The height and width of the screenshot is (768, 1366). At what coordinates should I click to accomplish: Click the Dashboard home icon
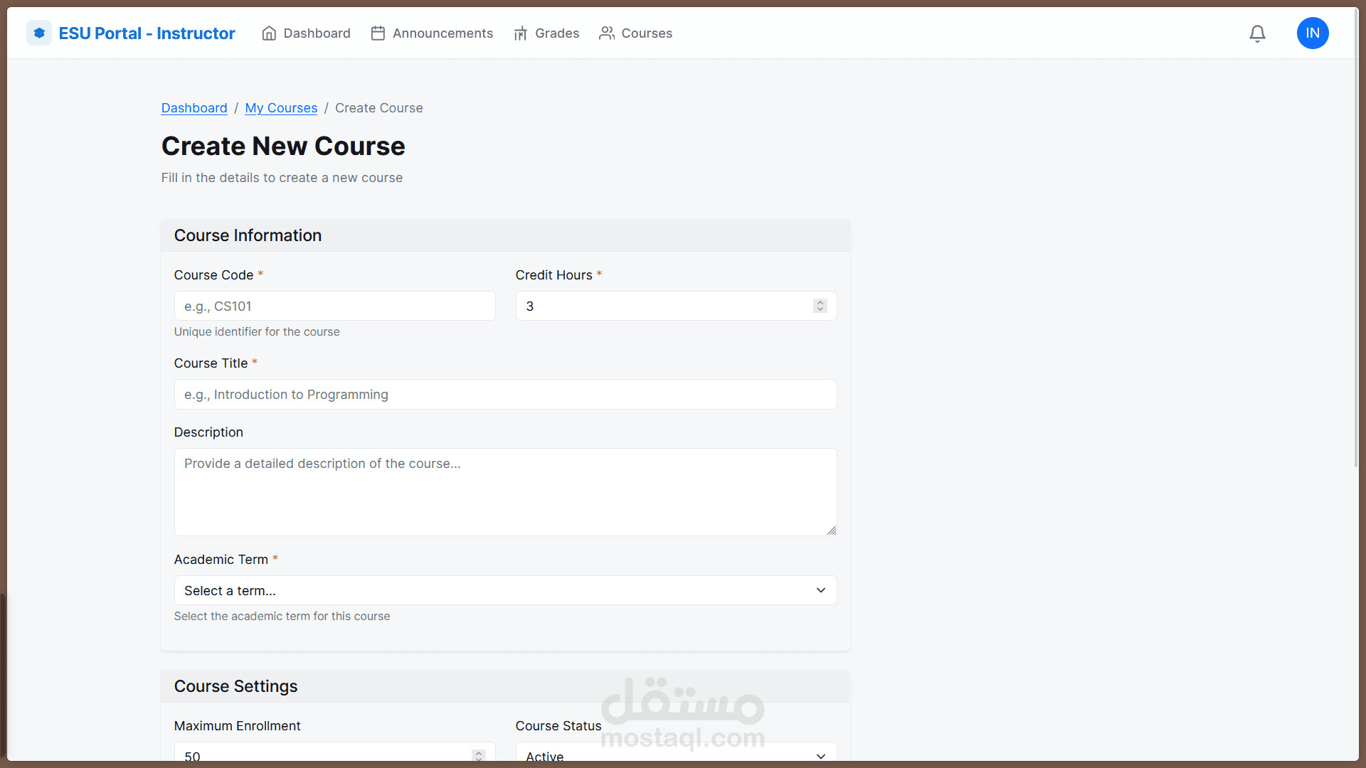point(269,33)
